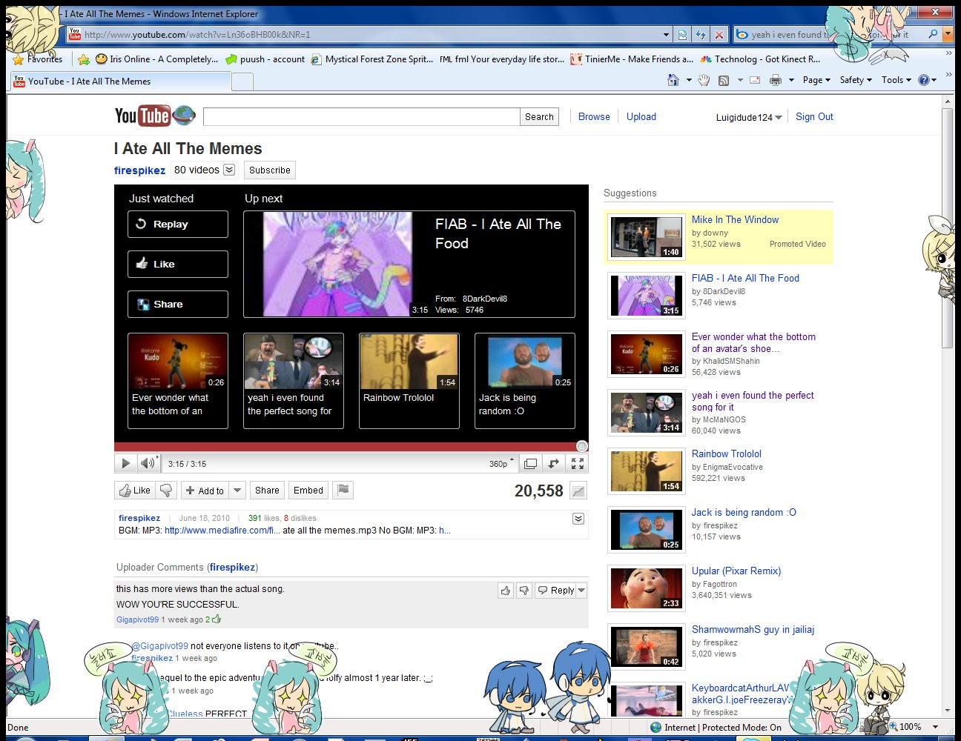961x741 pixels.
Task: Open the zoom level dropdown in status bar
Action: [x=935, y=727]
